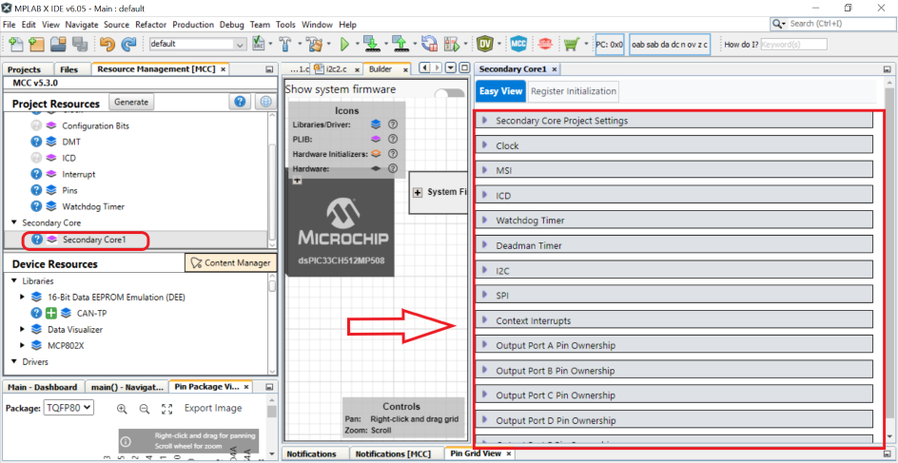Add CAN-TP with the green plus icon
898x463 pixels.
51,313
